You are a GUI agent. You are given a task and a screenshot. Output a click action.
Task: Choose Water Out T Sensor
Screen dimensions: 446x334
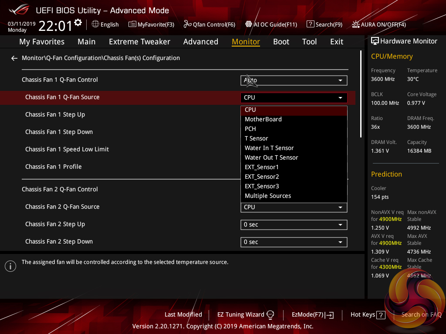click(294, 157)
